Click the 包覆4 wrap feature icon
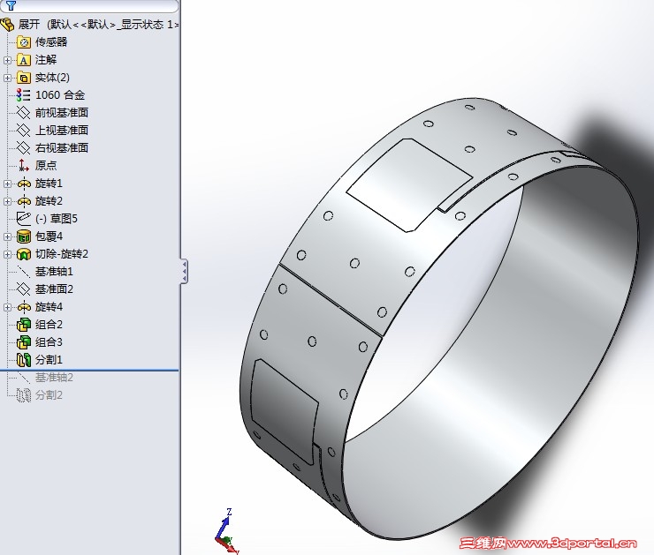 [24, 236]
